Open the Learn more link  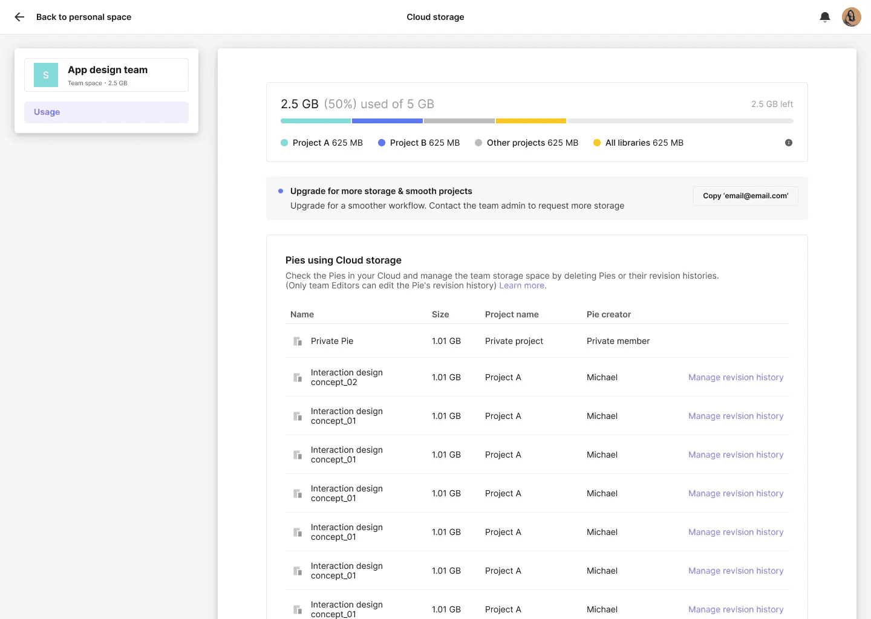coord(523,285)
